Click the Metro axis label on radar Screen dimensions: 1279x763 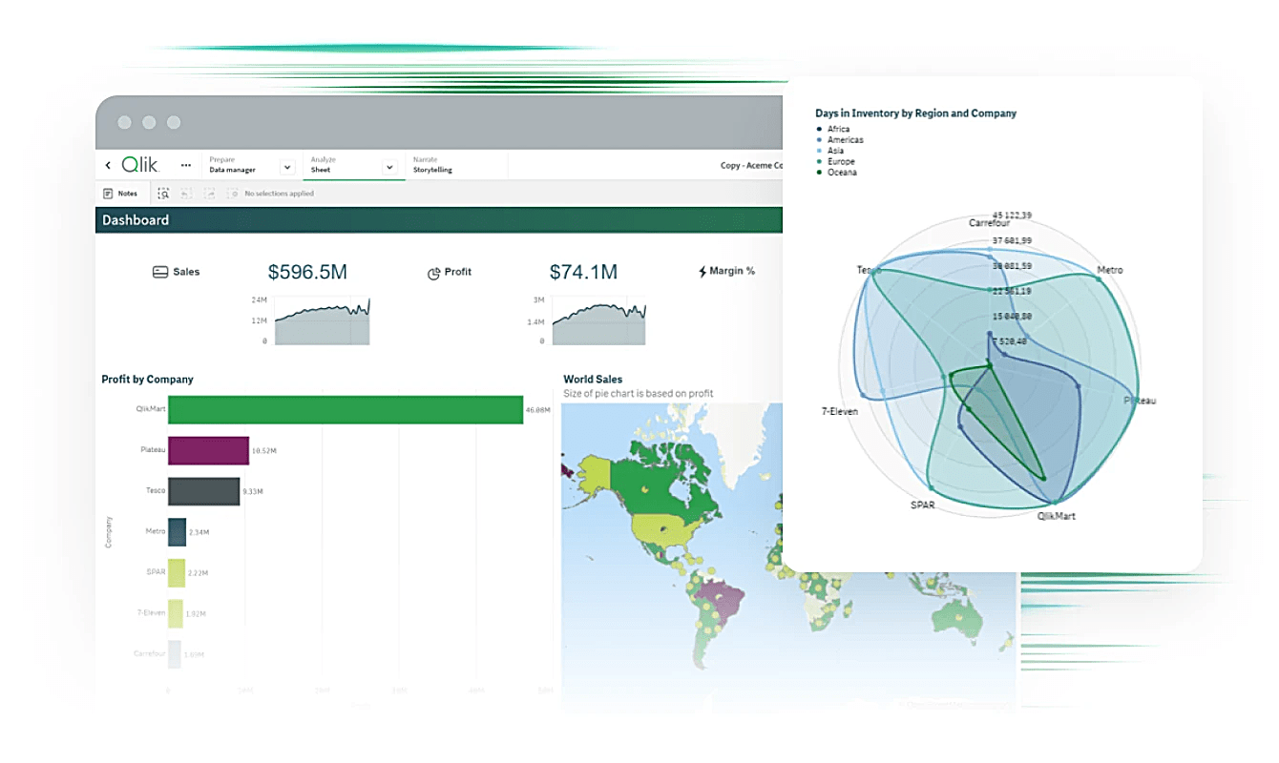[x=1110, y=270]
